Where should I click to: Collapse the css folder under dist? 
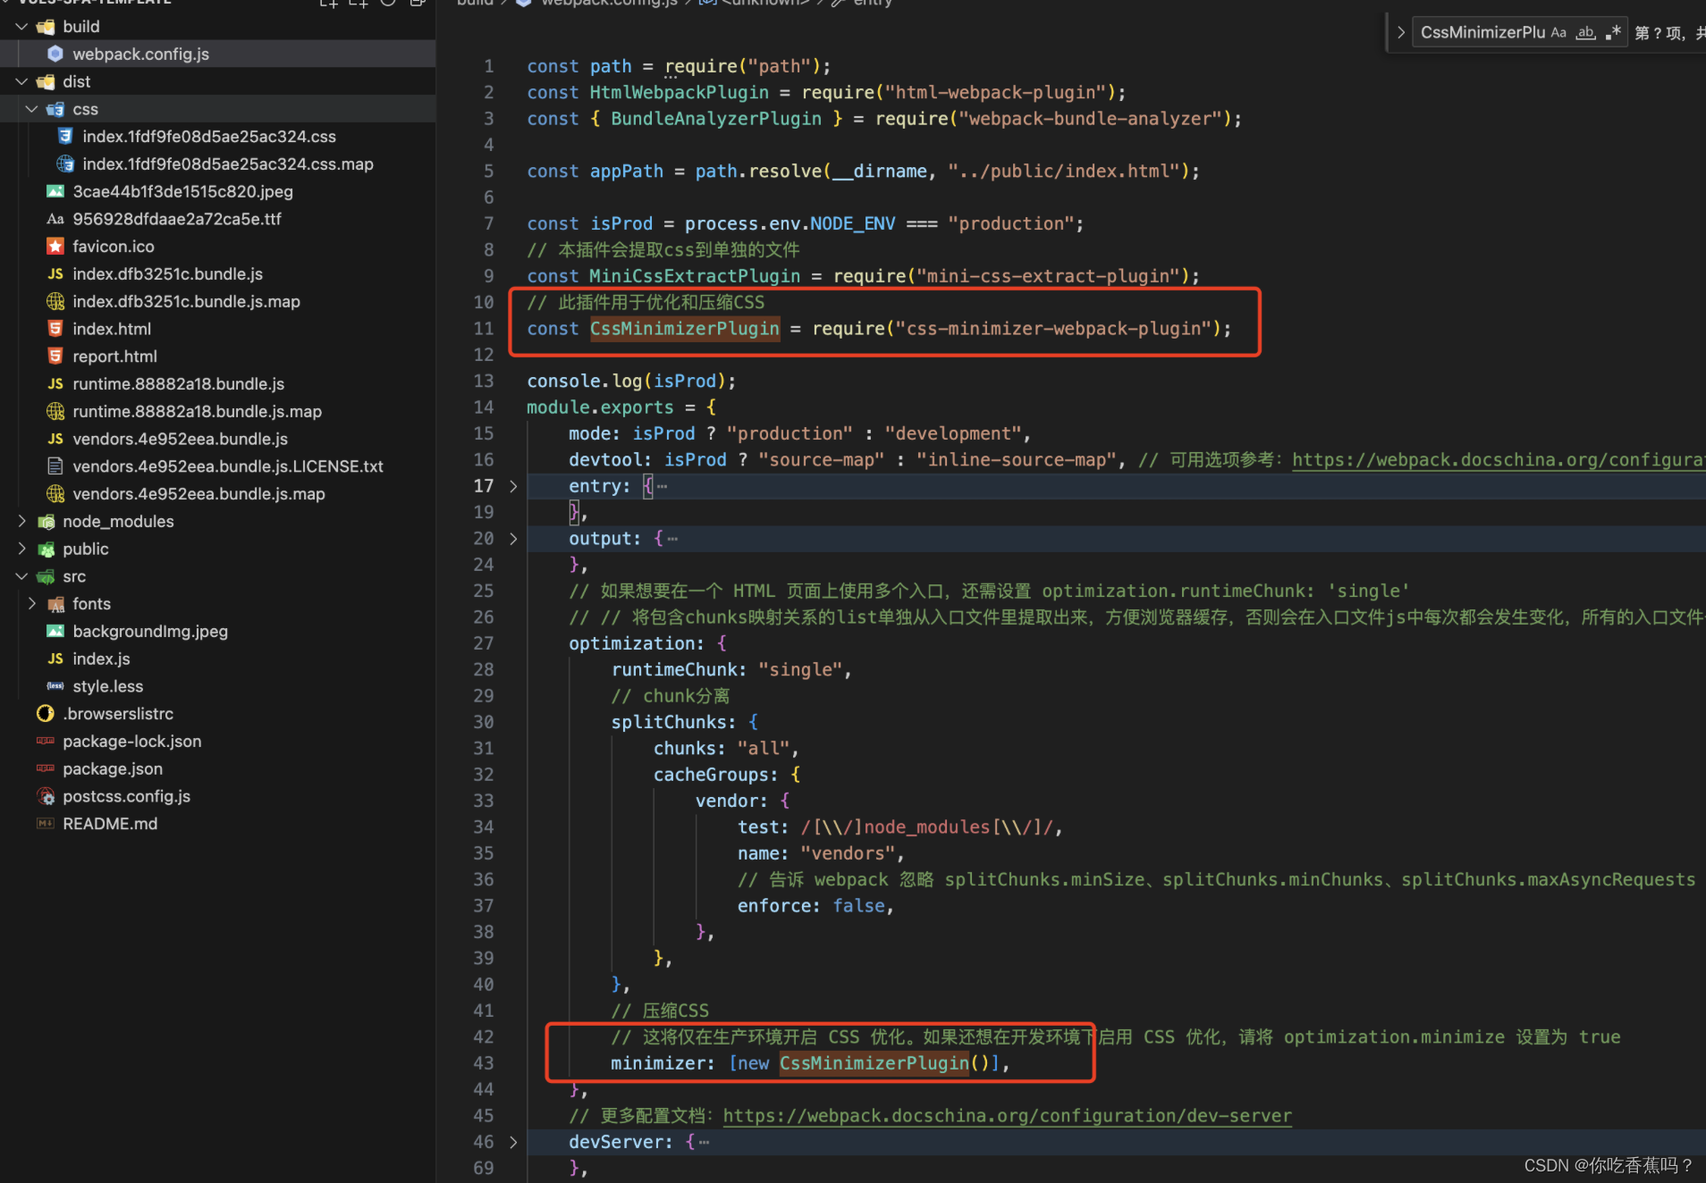32,109
